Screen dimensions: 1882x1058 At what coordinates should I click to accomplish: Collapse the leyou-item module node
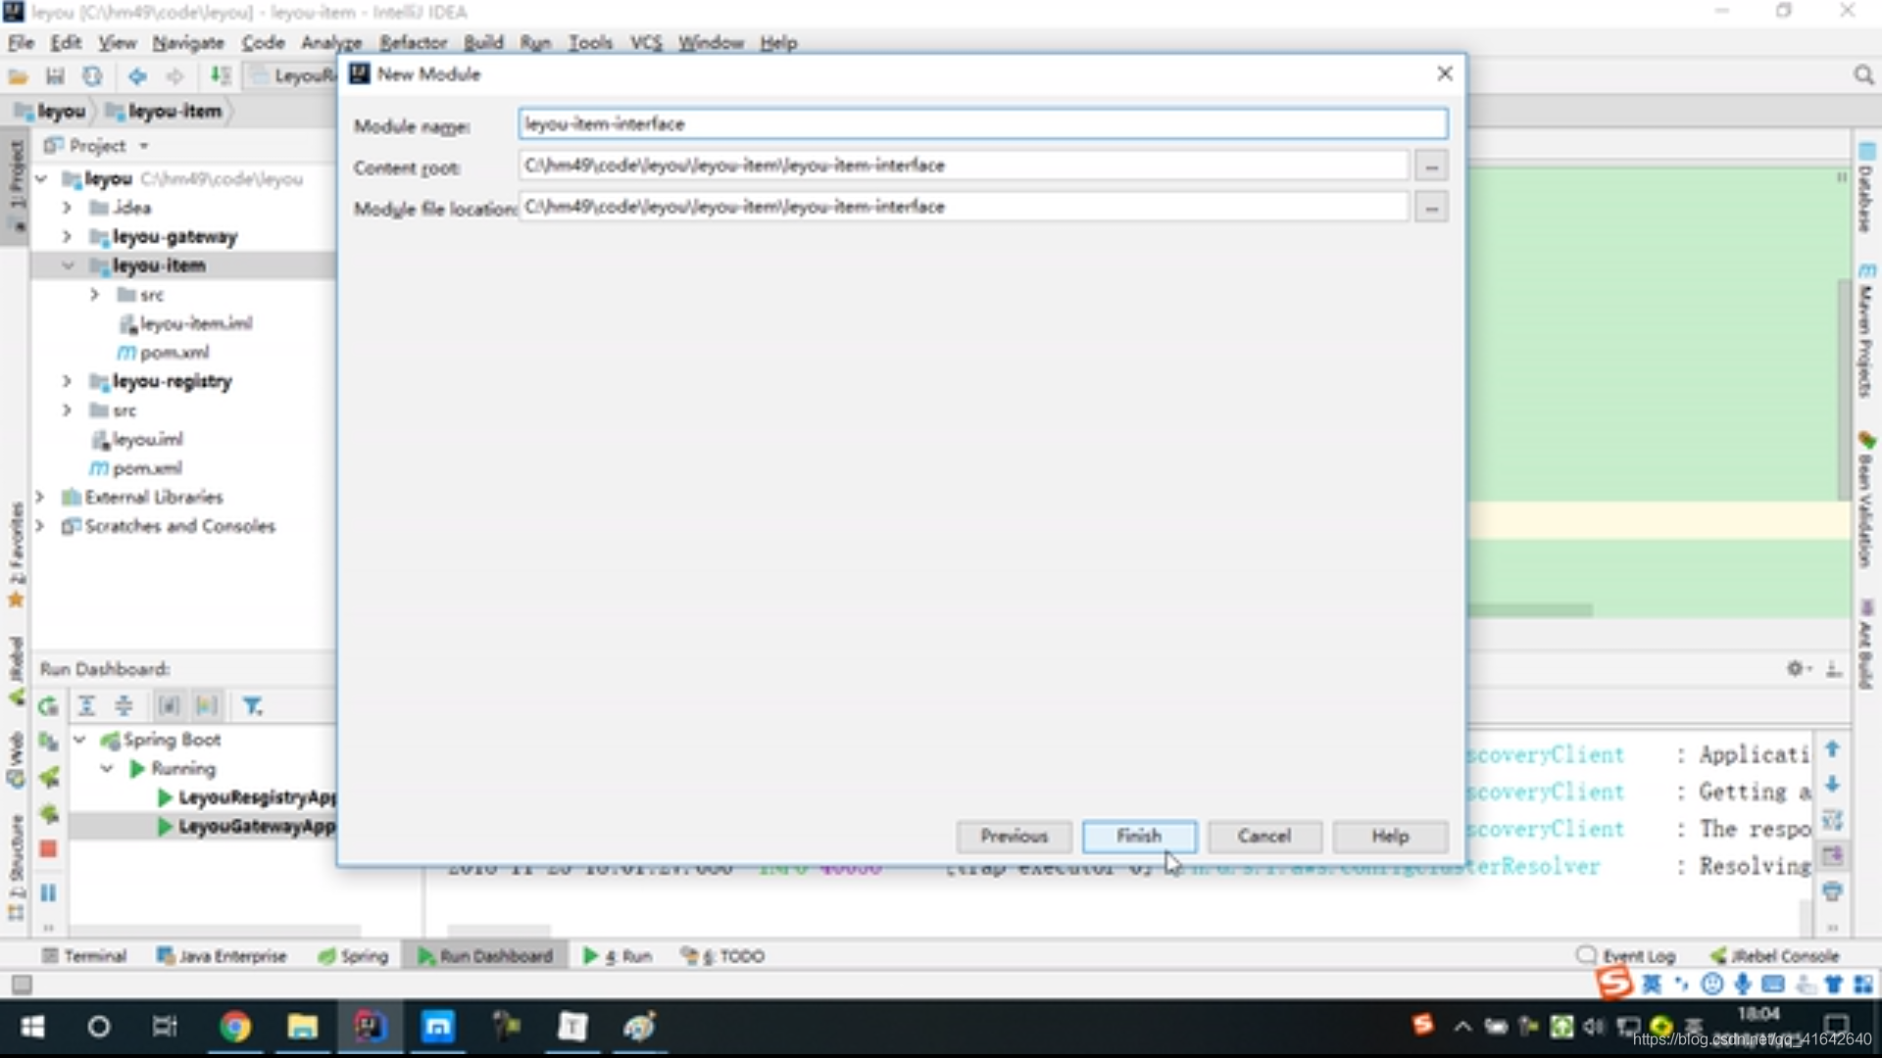[x=67, y=265]
